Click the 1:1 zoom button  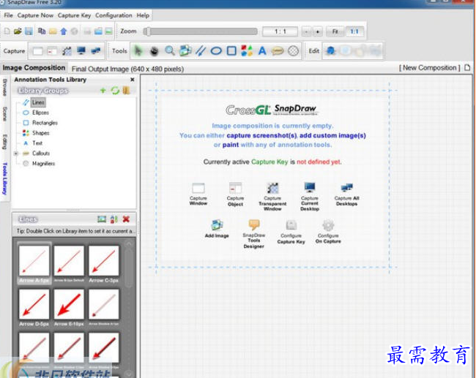[354, 31]
